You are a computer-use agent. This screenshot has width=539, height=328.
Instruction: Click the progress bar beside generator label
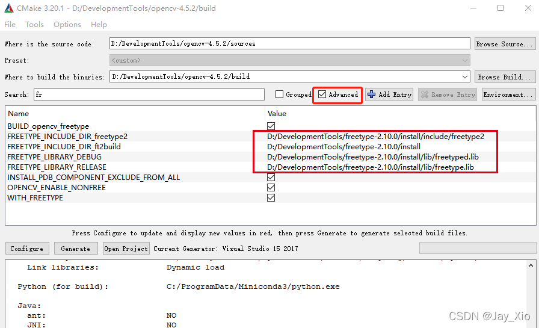coord(478,248)
